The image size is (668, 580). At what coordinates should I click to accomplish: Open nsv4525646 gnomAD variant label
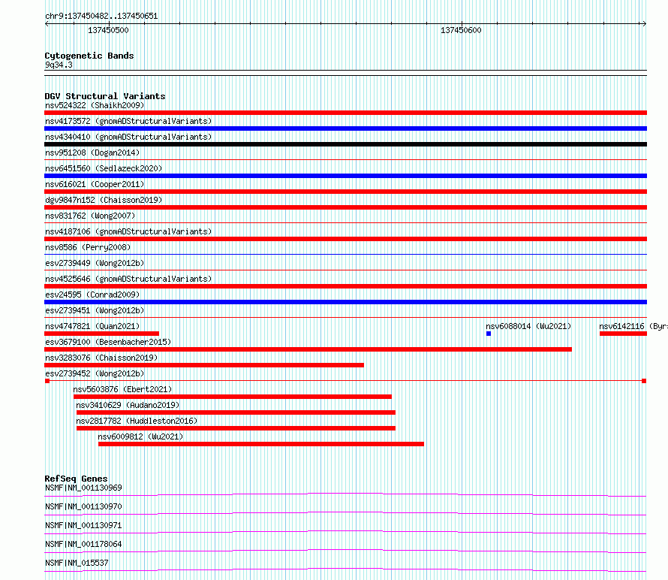tap(128, 279)
